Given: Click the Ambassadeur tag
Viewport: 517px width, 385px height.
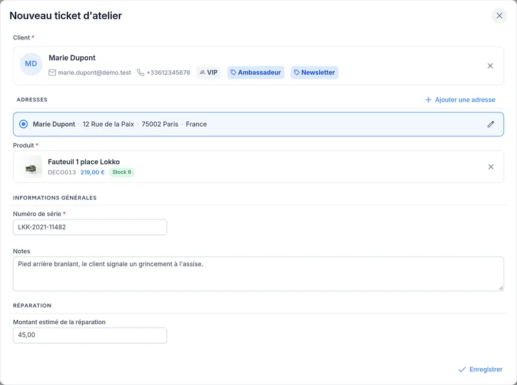Looking at the screenshot, I should point(256,72).
